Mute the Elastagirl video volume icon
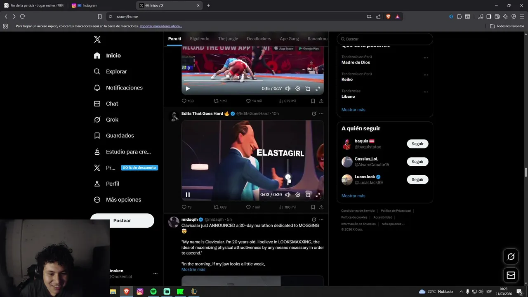528x297 pixels. [288, 195]
